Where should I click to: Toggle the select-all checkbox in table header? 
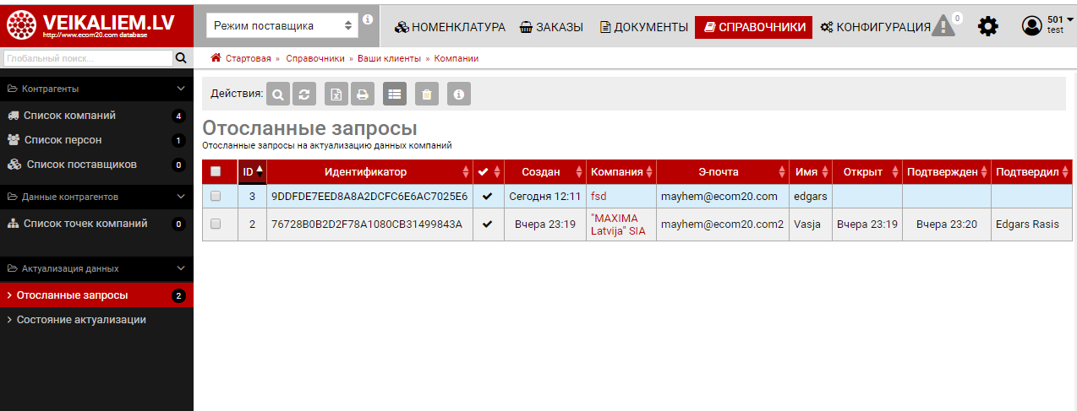(216, 172)
